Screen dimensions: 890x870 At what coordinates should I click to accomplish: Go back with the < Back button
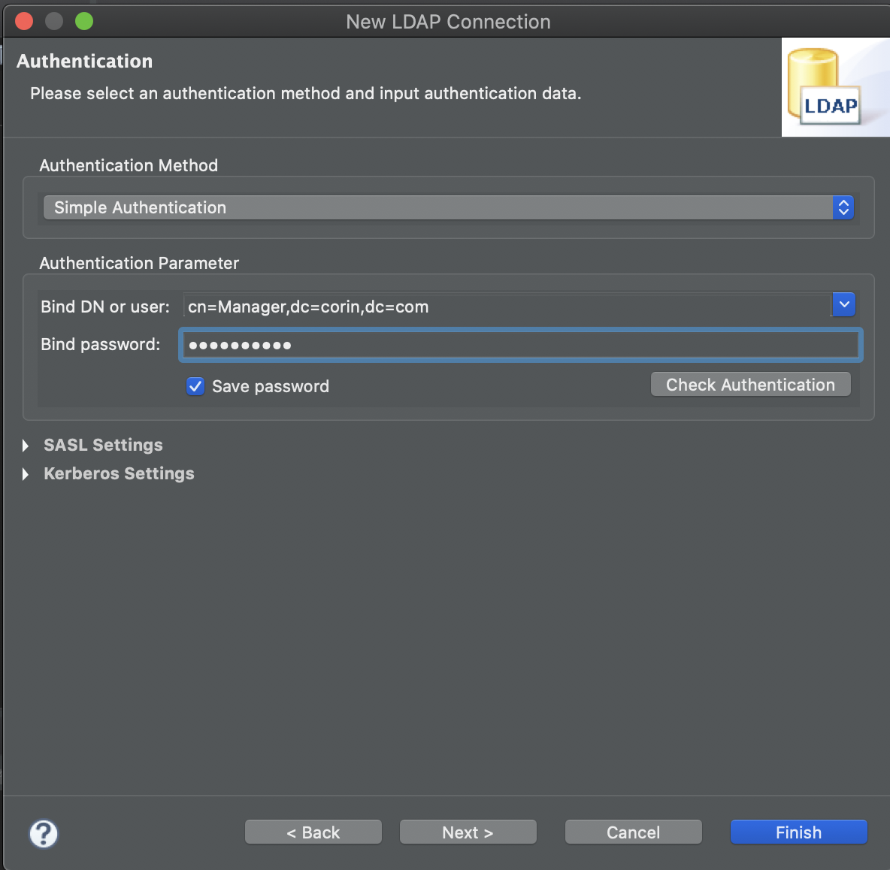[313, 832]
